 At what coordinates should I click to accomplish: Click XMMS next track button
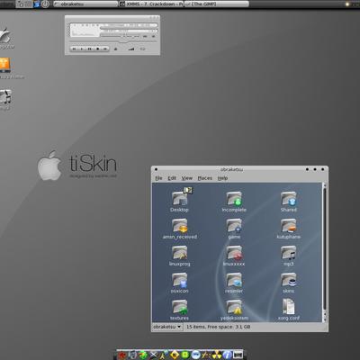click(x=105, y=49)
